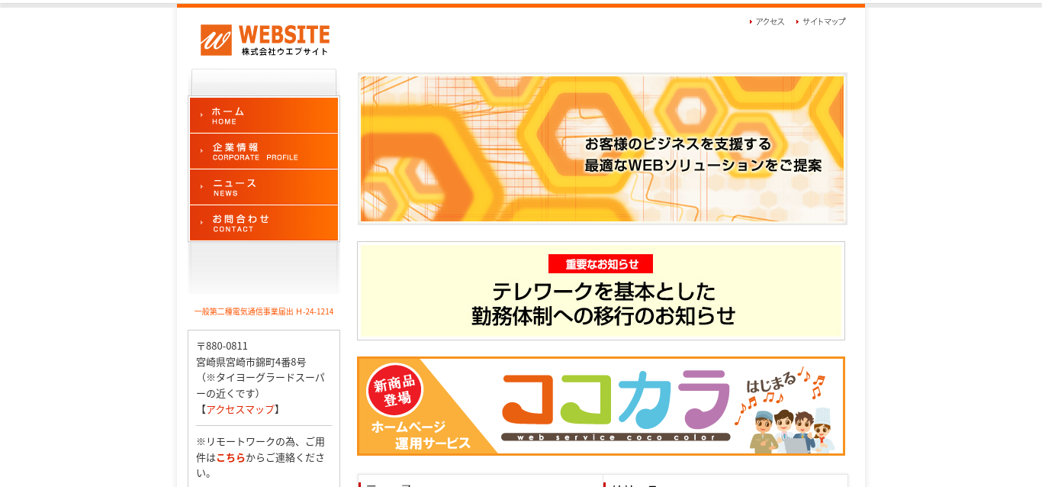Open the ホーム HOME page

point(263,114)
